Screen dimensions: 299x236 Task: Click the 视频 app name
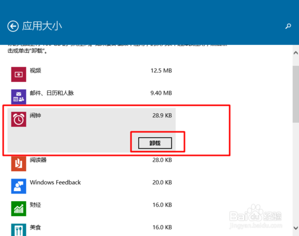click(35, 71)
